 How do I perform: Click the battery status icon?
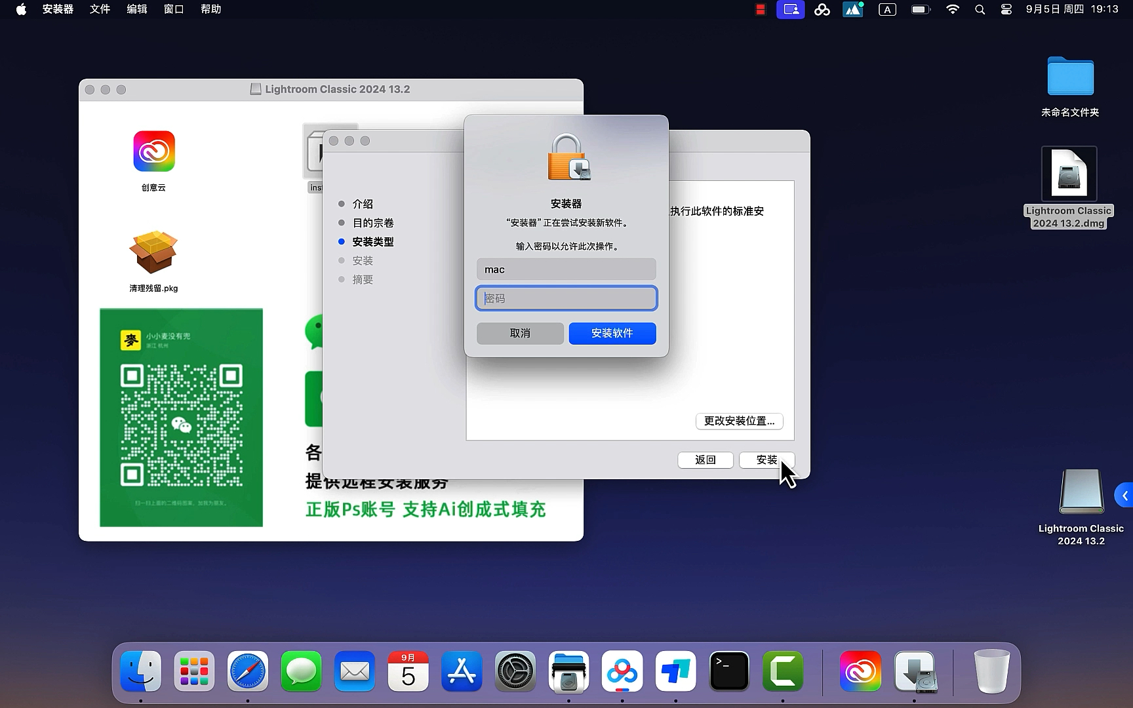921,9
